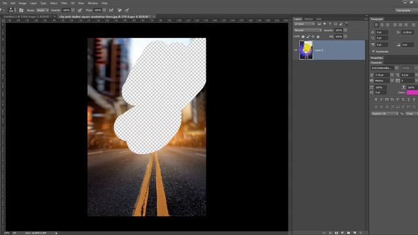Click the vertical scale 100% field
Screen dimensions: 418x235
tap(381, 87)
